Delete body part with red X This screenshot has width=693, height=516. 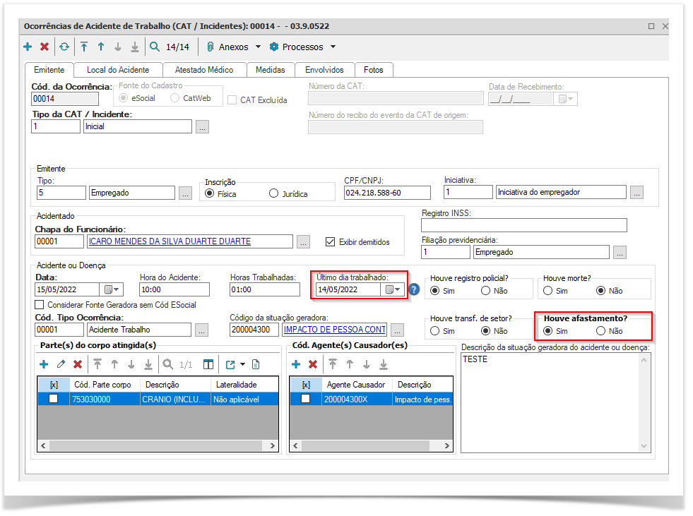pos(78,364)
